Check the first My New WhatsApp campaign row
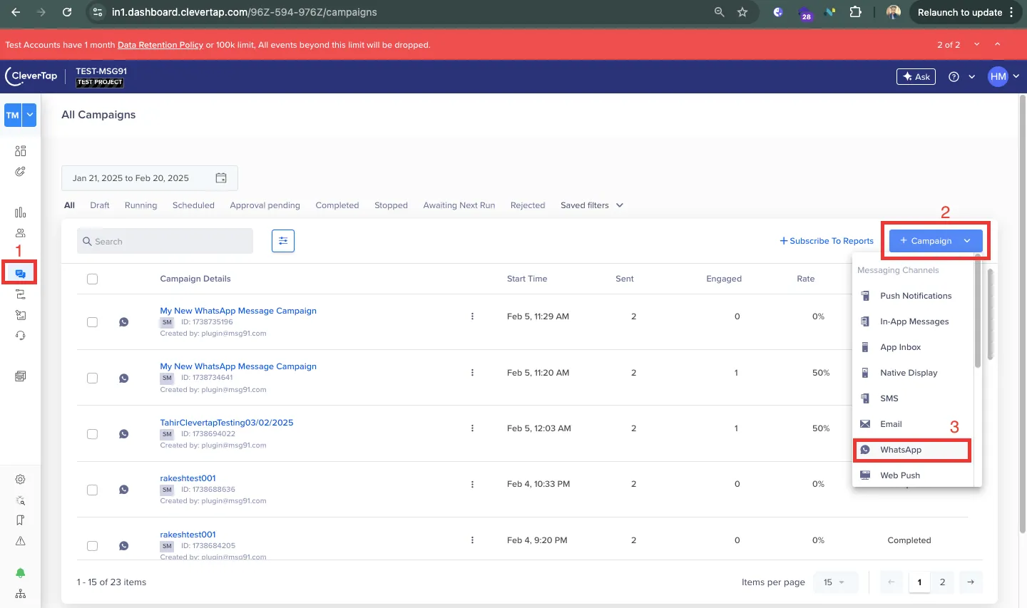1027x608 pixels. pyautogui.click(x=92, y=322)
